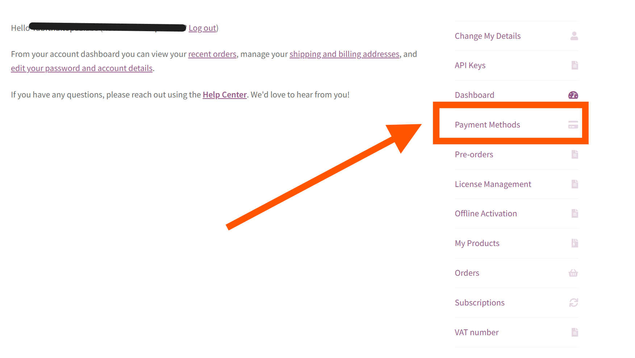Click edit your password and account details

[x=82, y=68]
